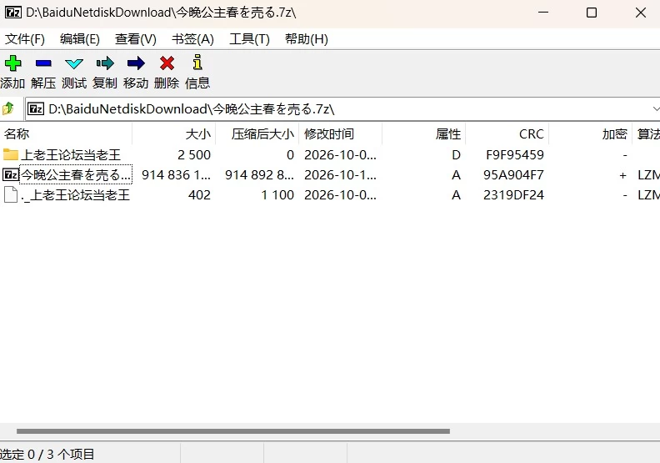Click CRC value 2319DF24

click(x=513, y=195)
